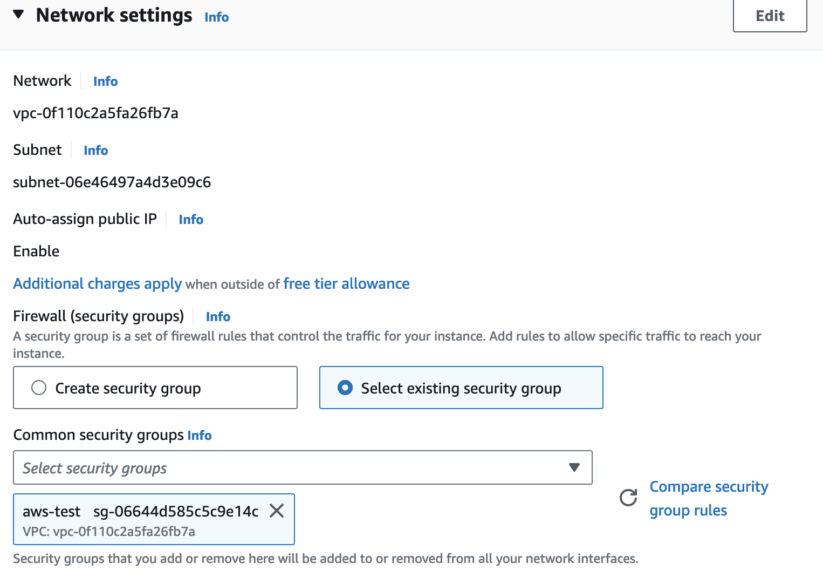Expand the security groups dropdown arrow
Screen dimensions: 823x584
[574, 467]
